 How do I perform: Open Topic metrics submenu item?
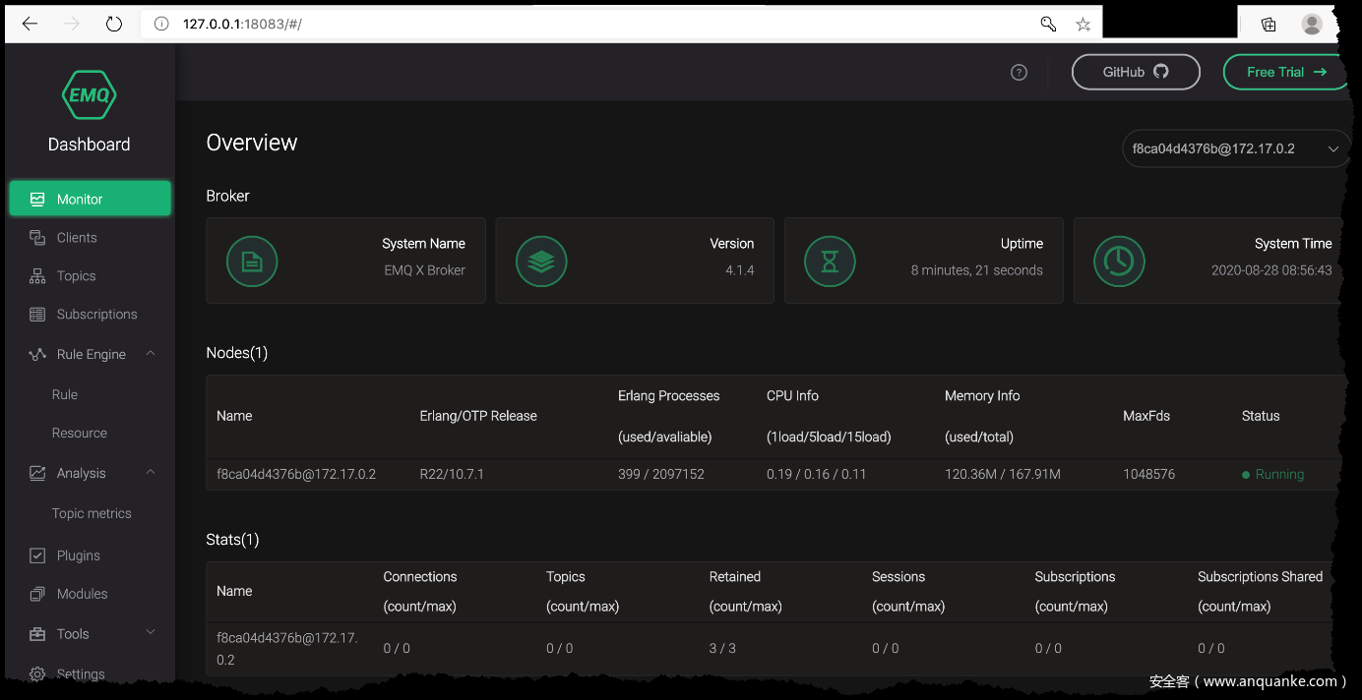click(92, 513)
